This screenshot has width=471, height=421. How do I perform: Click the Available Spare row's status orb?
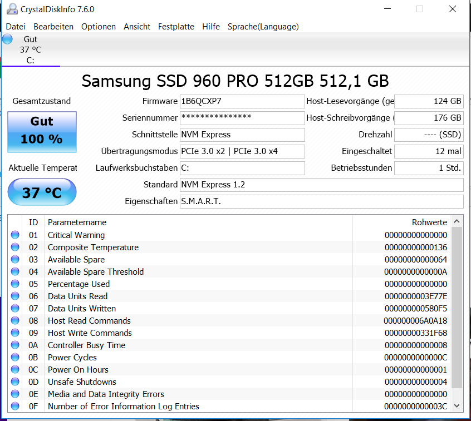tap(15, 259)
